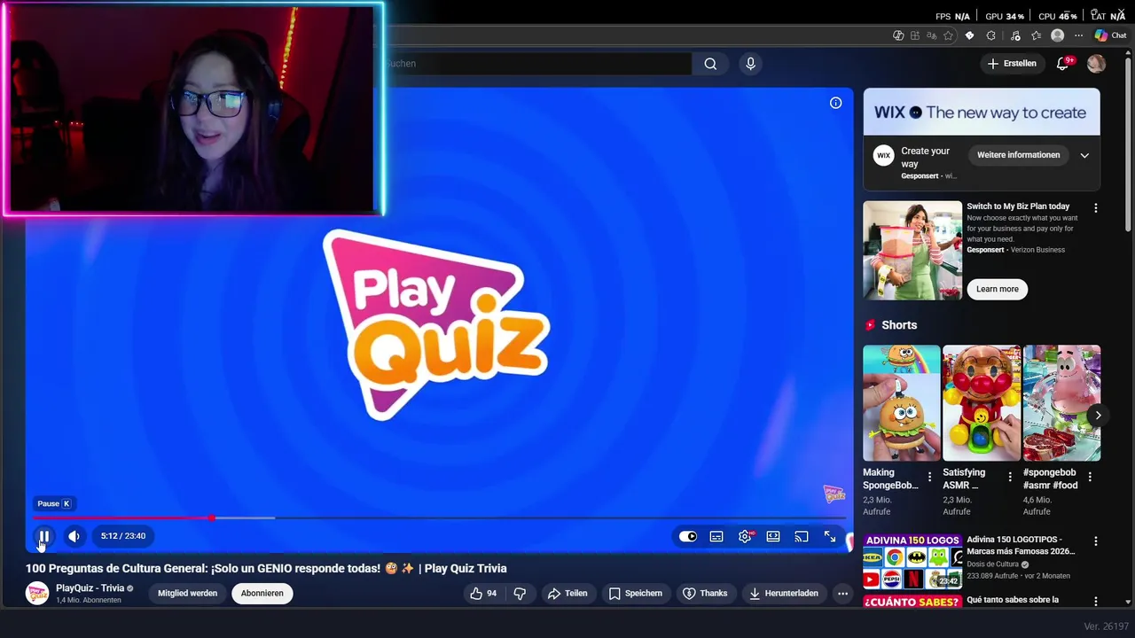Click the CPU 46 % overlay readout
Viewport: 1135px width, 638px height.
[x=1057, y=16]
